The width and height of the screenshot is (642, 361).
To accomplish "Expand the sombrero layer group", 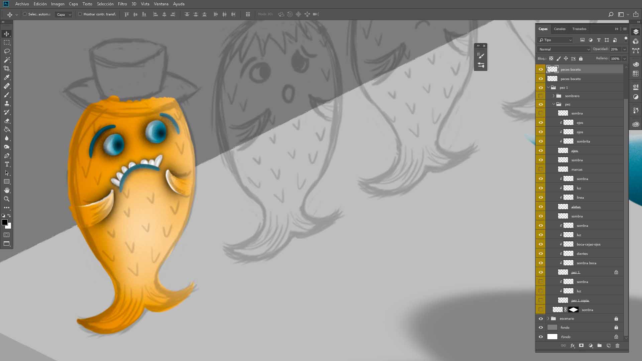I will pos(553,96).
